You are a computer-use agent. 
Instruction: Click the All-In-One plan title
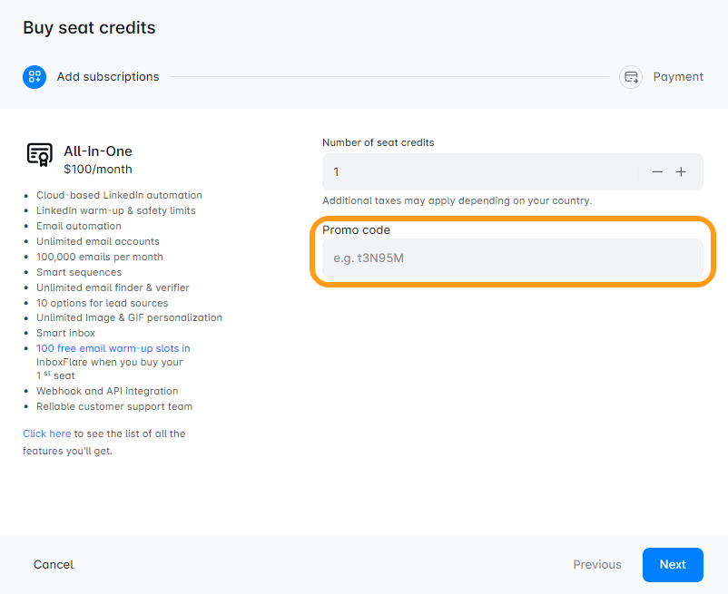98,151
